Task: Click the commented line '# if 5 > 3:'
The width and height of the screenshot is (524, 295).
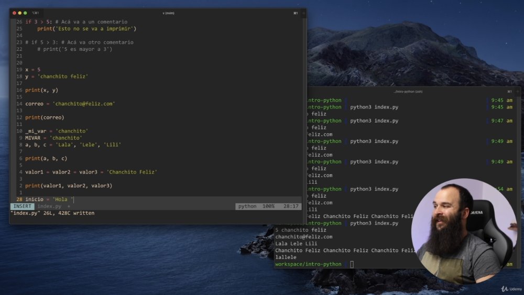Action: pyautogui.click(x=79, y=42)
